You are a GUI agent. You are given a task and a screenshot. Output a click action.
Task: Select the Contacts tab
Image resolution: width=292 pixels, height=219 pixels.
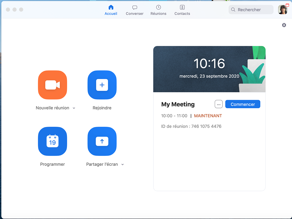pos(182,10)
